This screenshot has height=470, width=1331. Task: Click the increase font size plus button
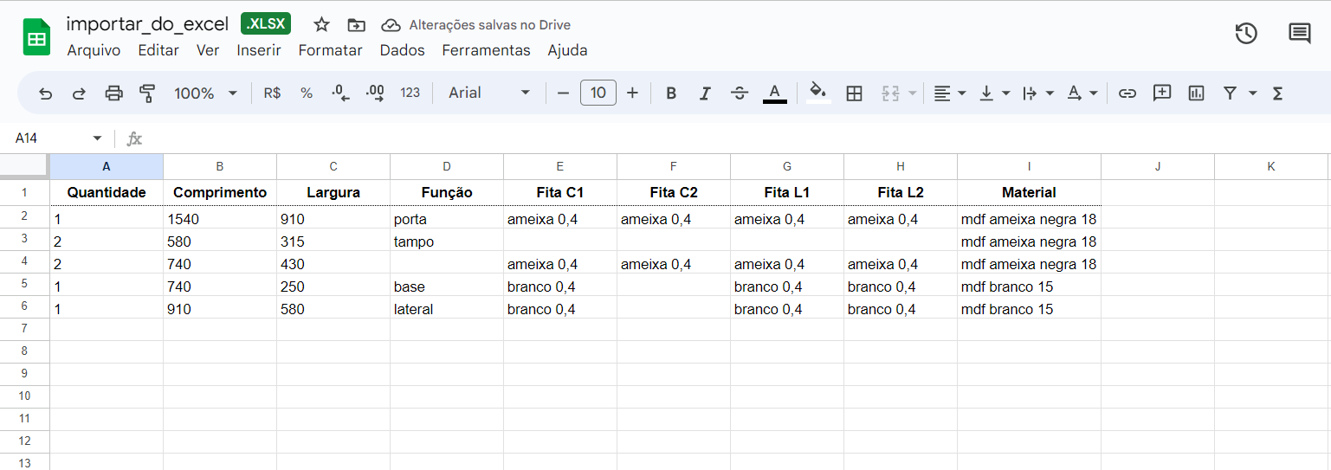click(632, 93)
